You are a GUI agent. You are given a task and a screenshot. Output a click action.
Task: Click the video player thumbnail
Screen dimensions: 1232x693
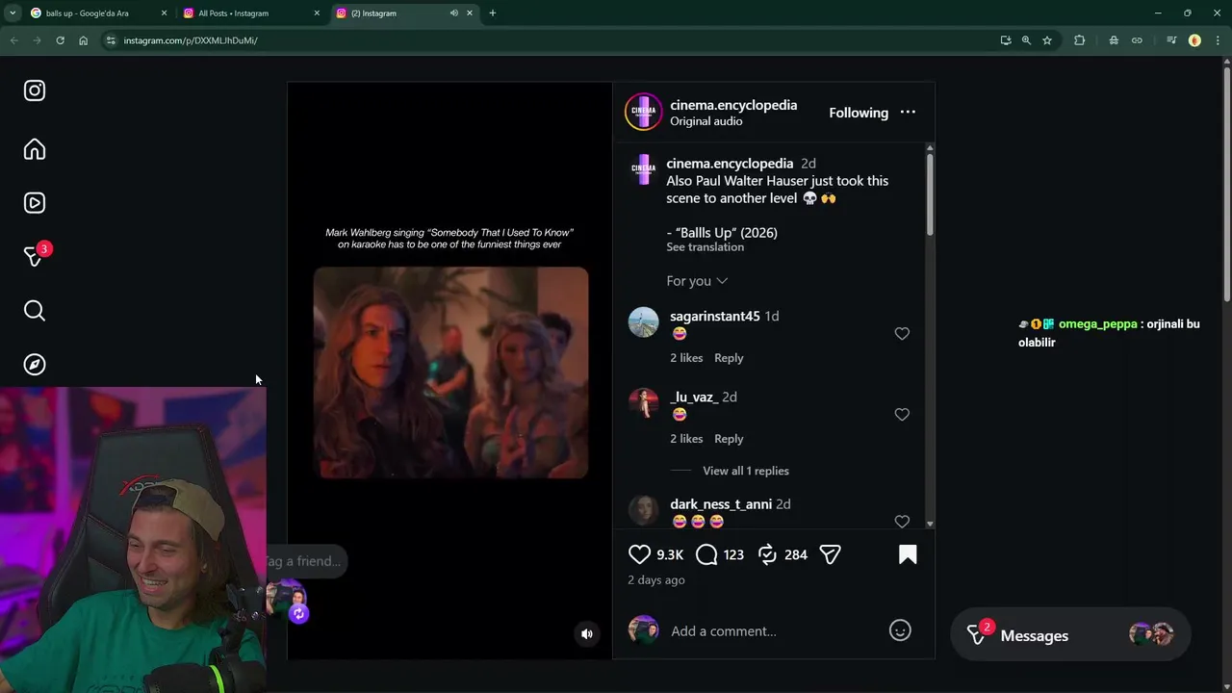pos(450,372)
